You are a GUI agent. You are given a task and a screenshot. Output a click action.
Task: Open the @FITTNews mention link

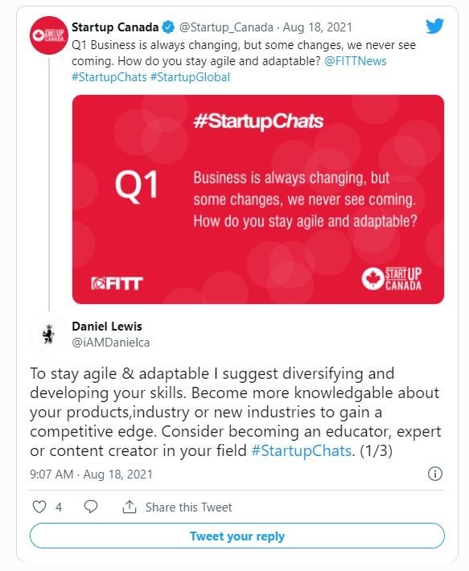[356, 61]
